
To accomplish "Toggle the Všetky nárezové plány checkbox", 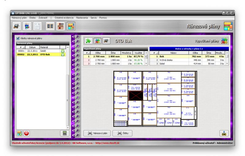I will (x=17, y=39).
